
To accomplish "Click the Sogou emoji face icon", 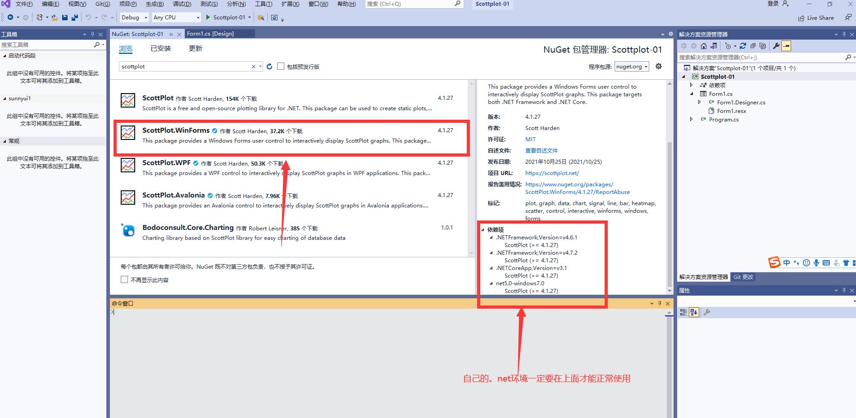I will [x=806, y=263].
